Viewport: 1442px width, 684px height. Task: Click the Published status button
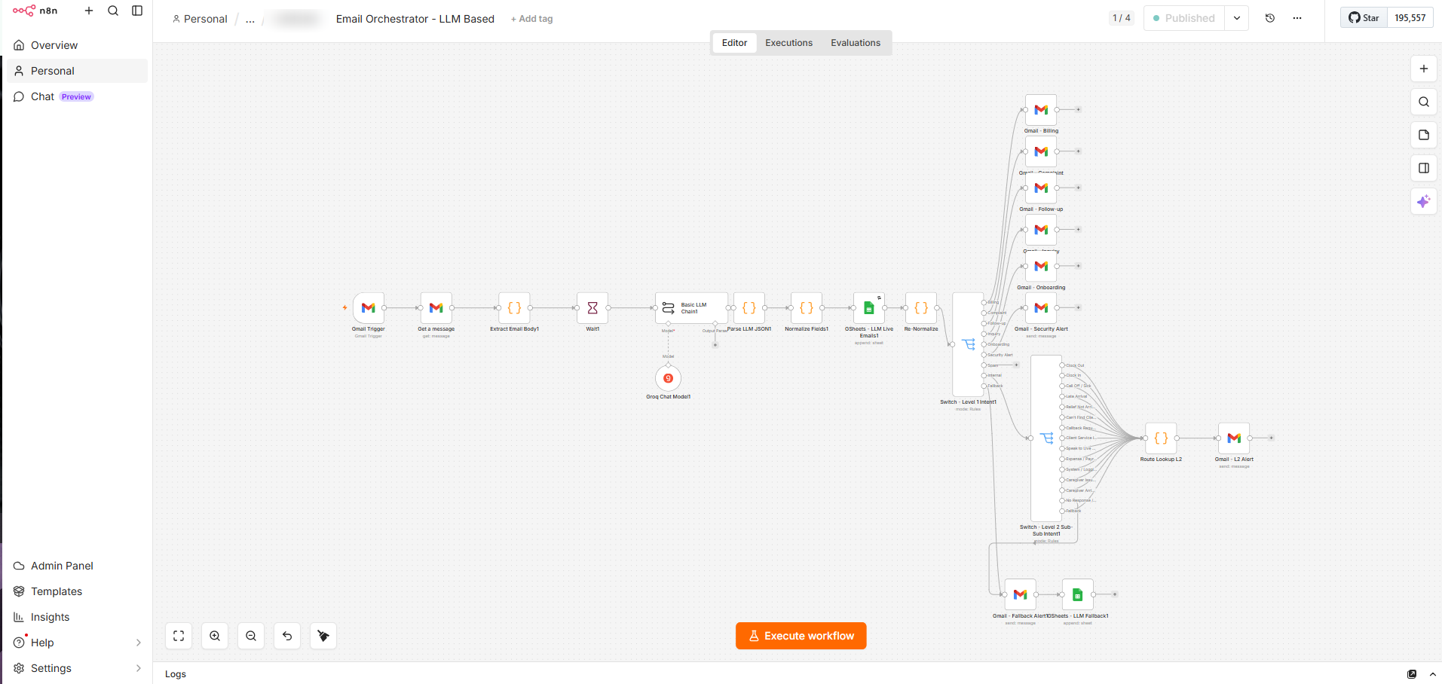[1184, 18]
